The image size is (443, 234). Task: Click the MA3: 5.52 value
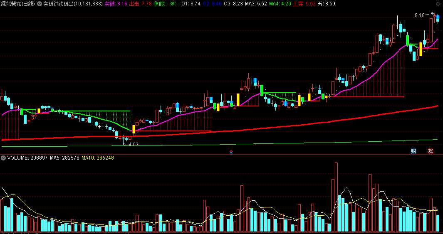[256, 4]
